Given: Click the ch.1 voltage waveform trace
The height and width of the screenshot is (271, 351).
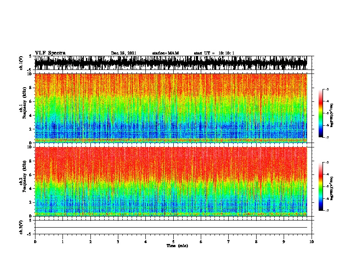Looking at the screenshot, I should (171, 63).
